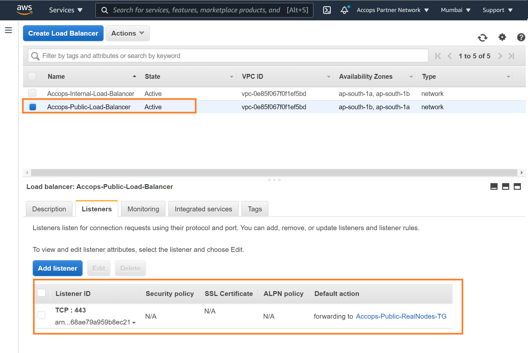Go to next page of results
528x353 pixels.
pos(500,56)
